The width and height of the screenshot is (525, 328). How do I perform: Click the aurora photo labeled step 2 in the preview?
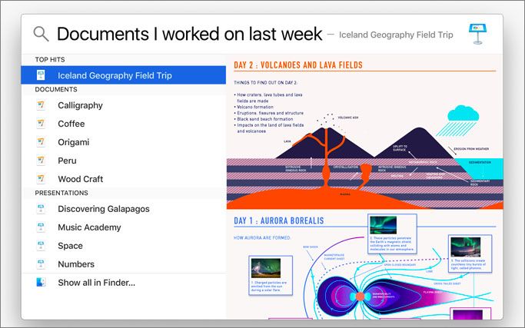click(x=383, y=225)
